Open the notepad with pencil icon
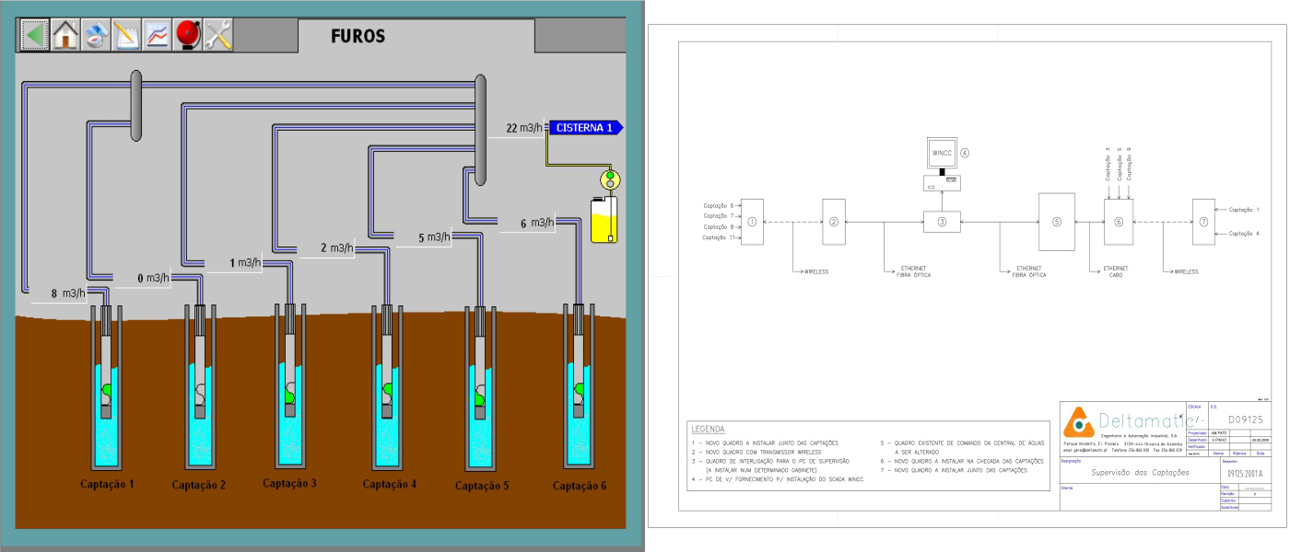Screen dimensions: 1290x552 click(126, 35)
